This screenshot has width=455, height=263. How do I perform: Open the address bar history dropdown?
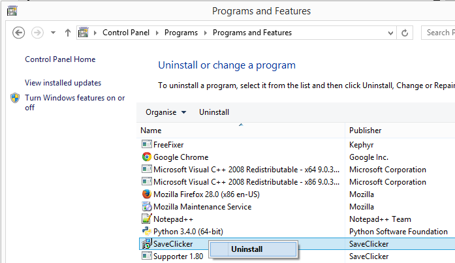(390, 33)
